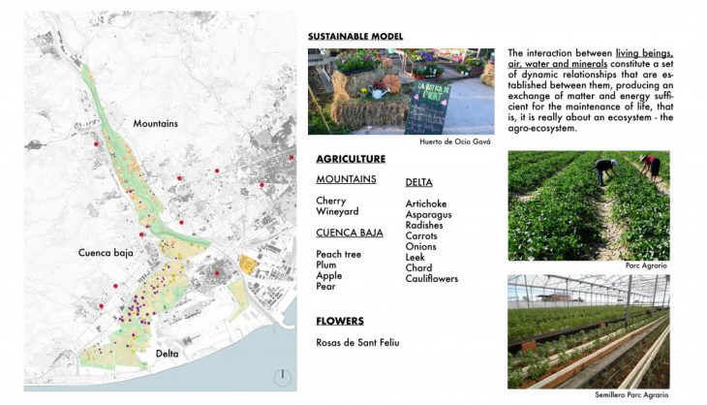This screenshot has height=405, width=707.
Task: Click the underlined DELTA subheading
Action: click(x=419, y=182)
